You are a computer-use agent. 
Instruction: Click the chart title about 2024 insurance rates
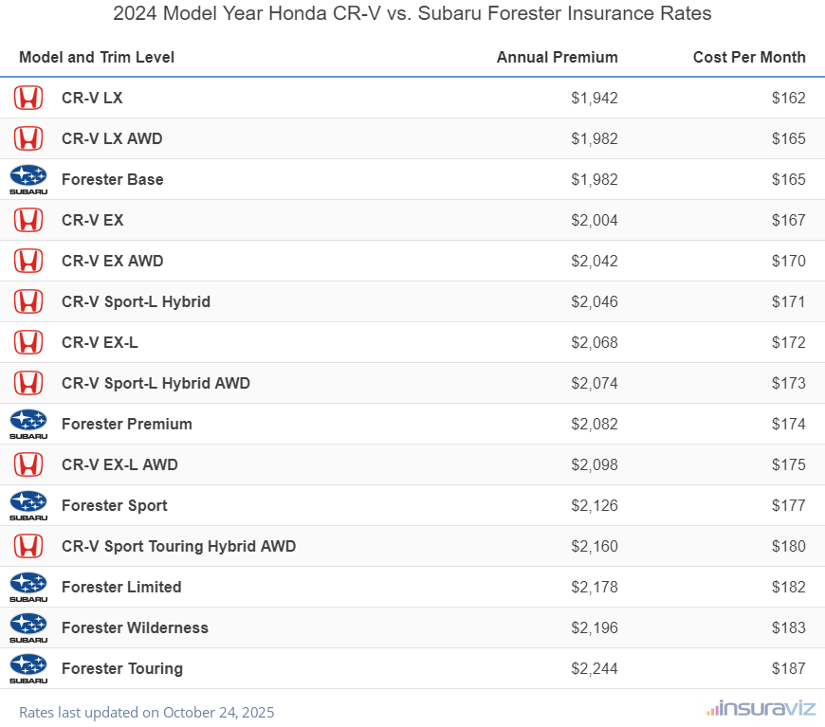point(412,13)
